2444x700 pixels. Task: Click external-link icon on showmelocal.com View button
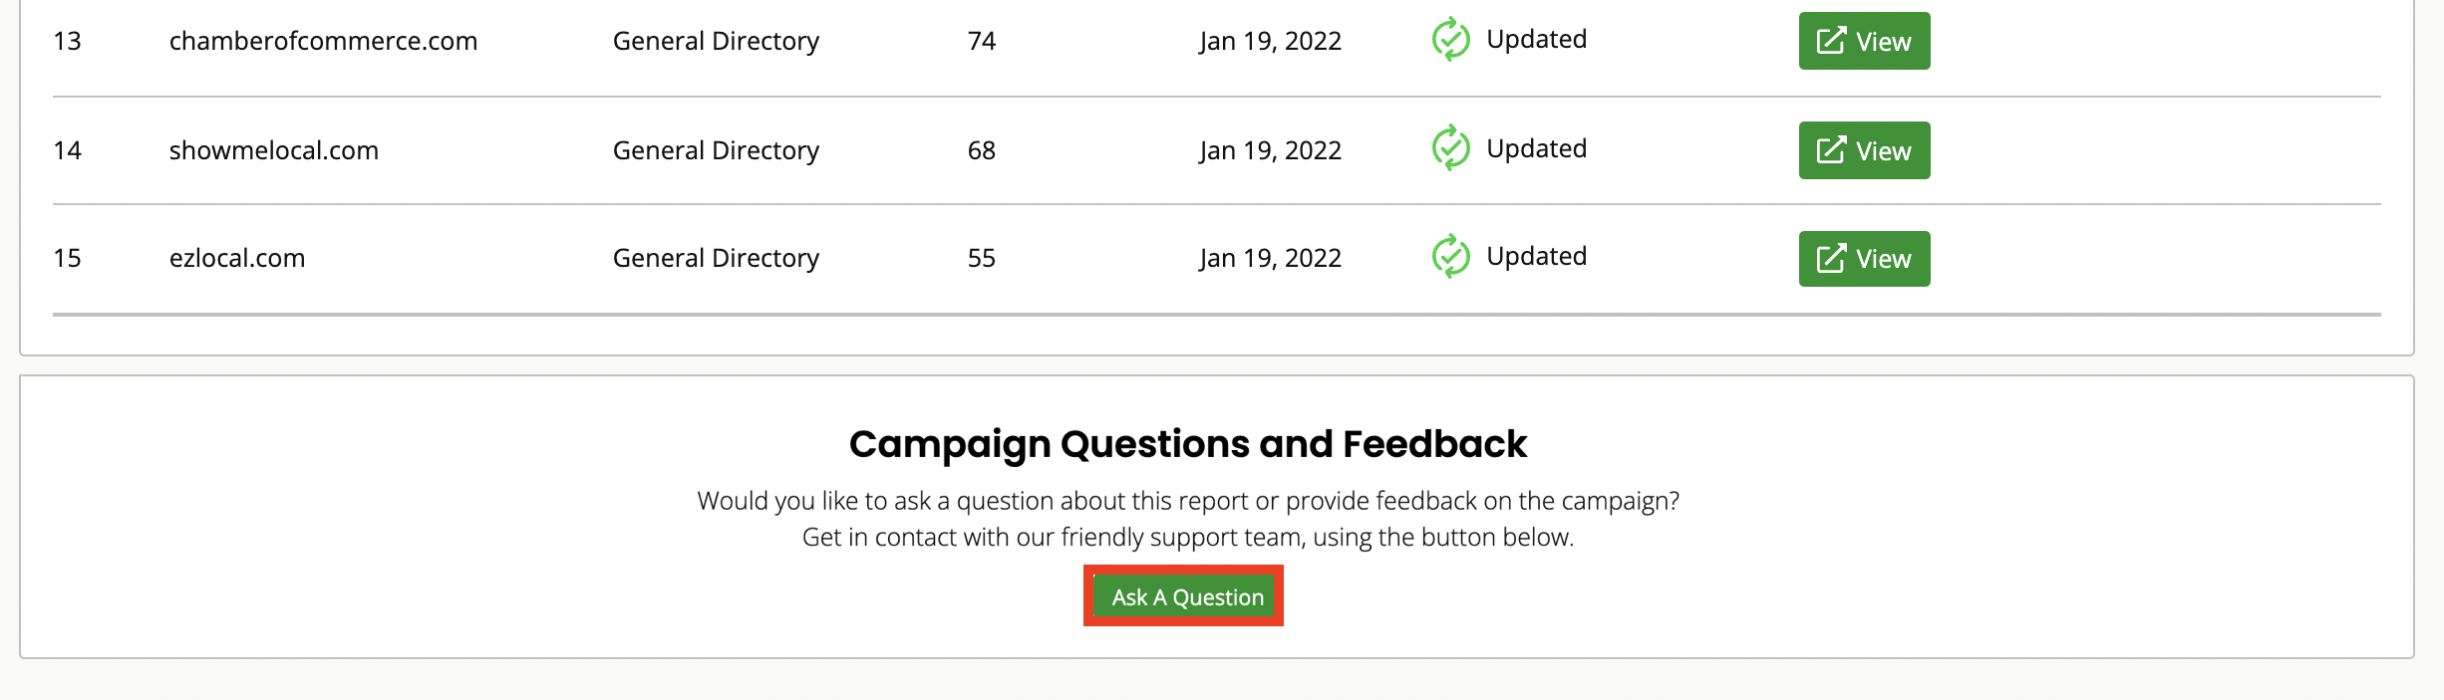tap(1829, 149)
